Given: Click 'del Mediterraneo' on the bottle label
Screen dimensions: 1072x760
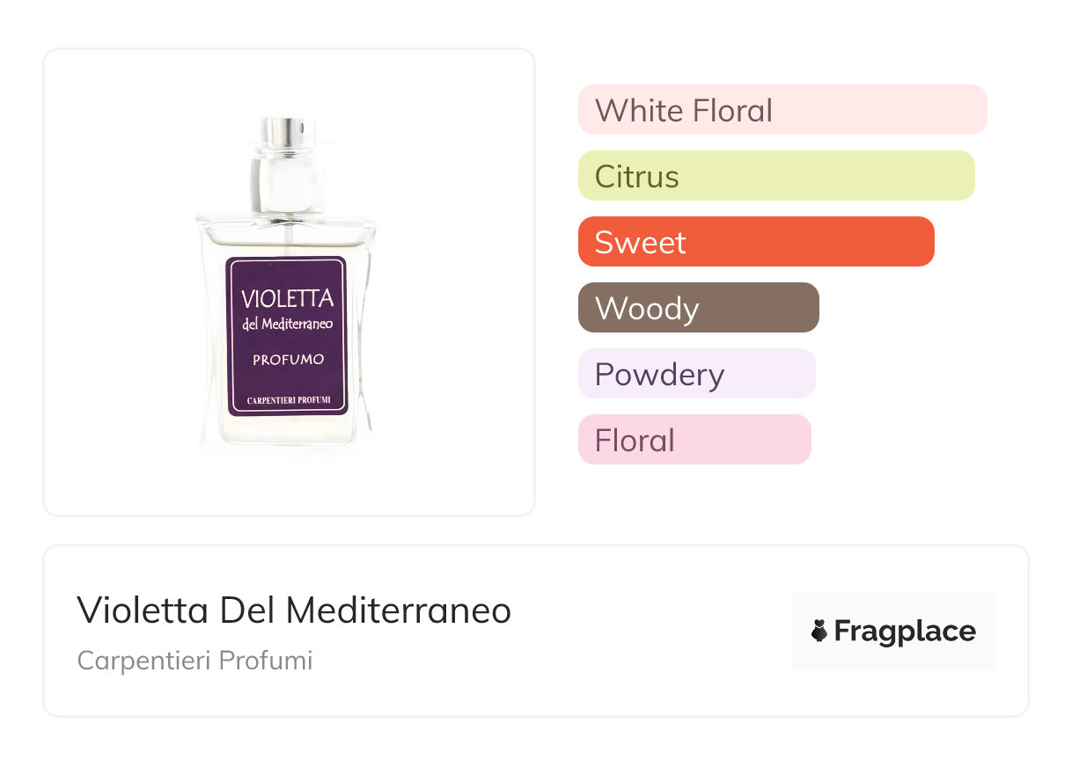Looking at the screenshot, I should coord(288,324).
